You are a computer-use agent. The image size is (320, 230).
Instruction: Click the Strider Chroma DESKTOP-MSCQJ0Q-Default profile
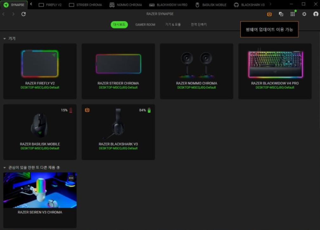(x=118, y=87)
